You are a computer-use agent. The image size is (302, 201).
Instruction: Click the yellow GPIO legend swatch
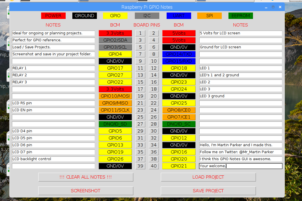[115, 16]
